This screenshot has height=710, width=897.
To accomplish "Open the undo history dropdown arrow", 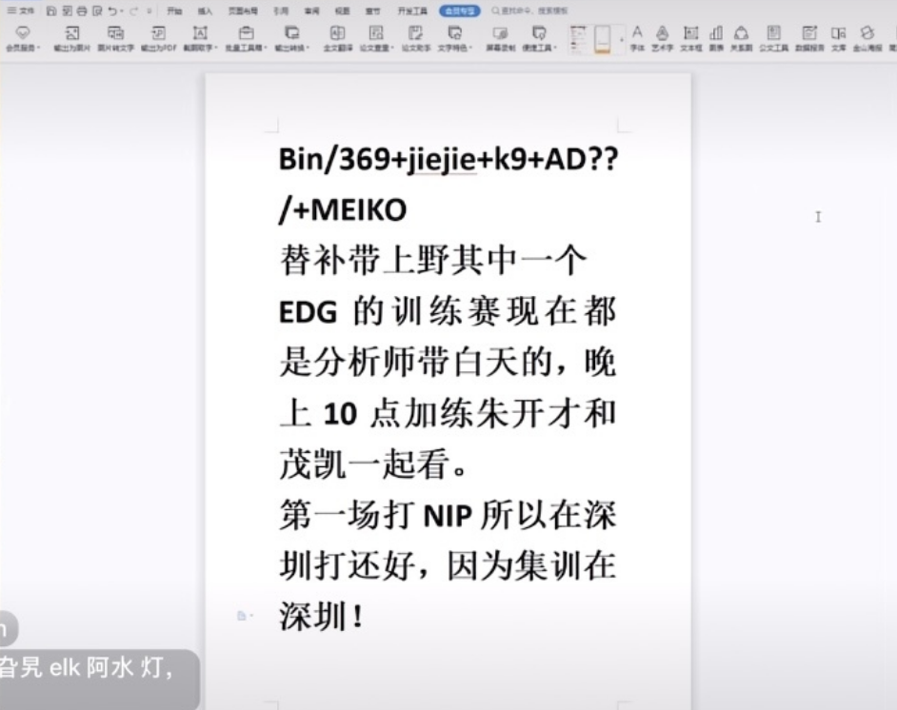I will (x=123, y=11).
